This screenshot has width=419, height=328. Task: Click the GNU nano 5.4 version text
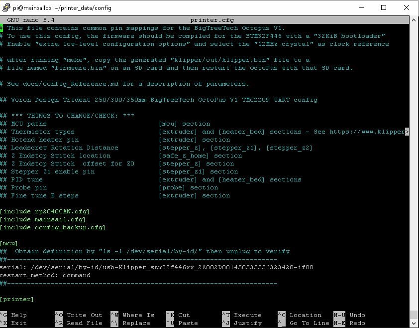tap(31, 20)
